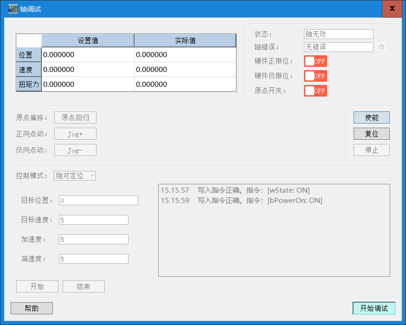406x325 pixels.
Task: Click the 加速度 value field
Action: 93,239
